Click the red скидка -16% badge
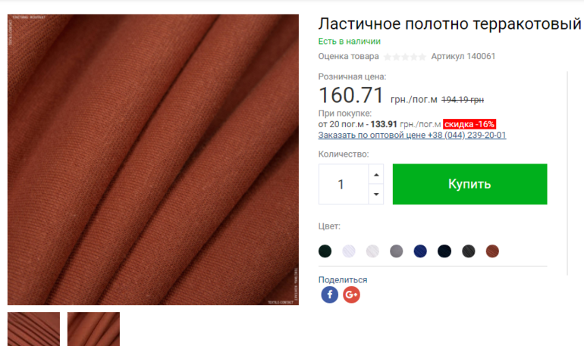The width and height of the screenshot is (584, 346). [469, 124]
